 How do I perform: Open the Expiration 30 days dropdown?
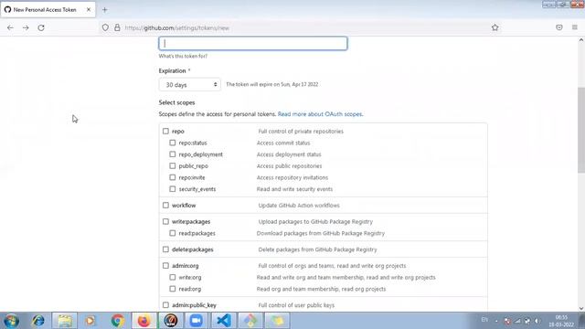pyautogui.click(x=190, y=85)
